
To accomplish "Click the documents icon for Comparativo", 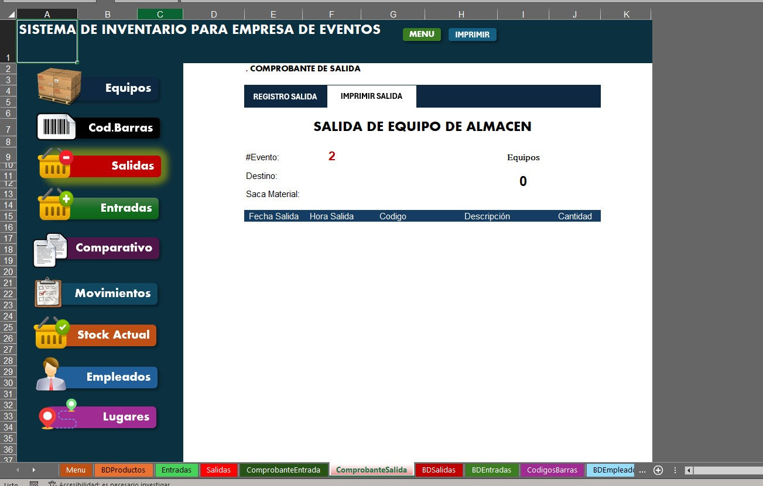I will (x=50, y=250).
